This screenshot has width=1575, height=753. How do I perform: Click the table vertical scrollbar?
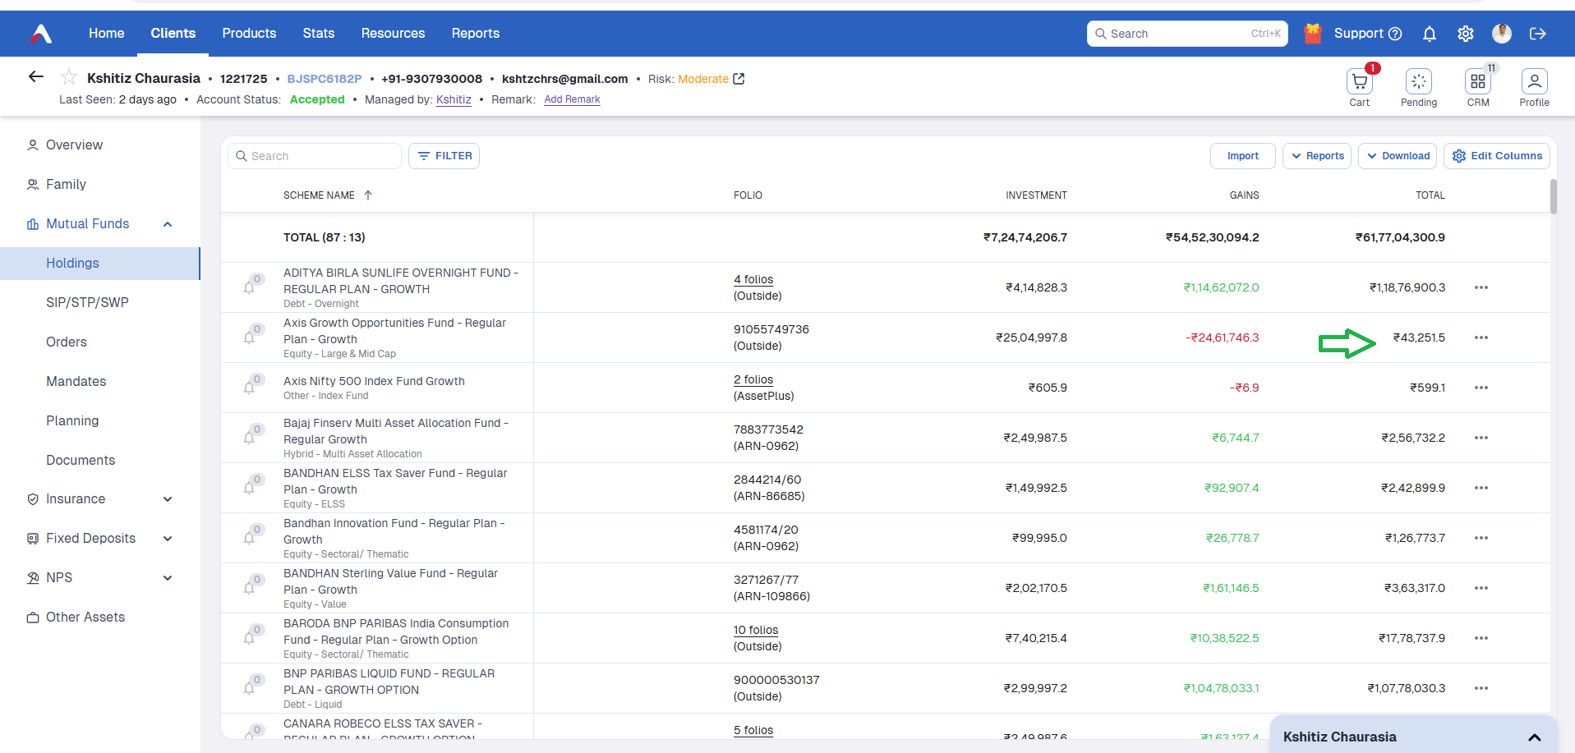[x=1553, y=197]
